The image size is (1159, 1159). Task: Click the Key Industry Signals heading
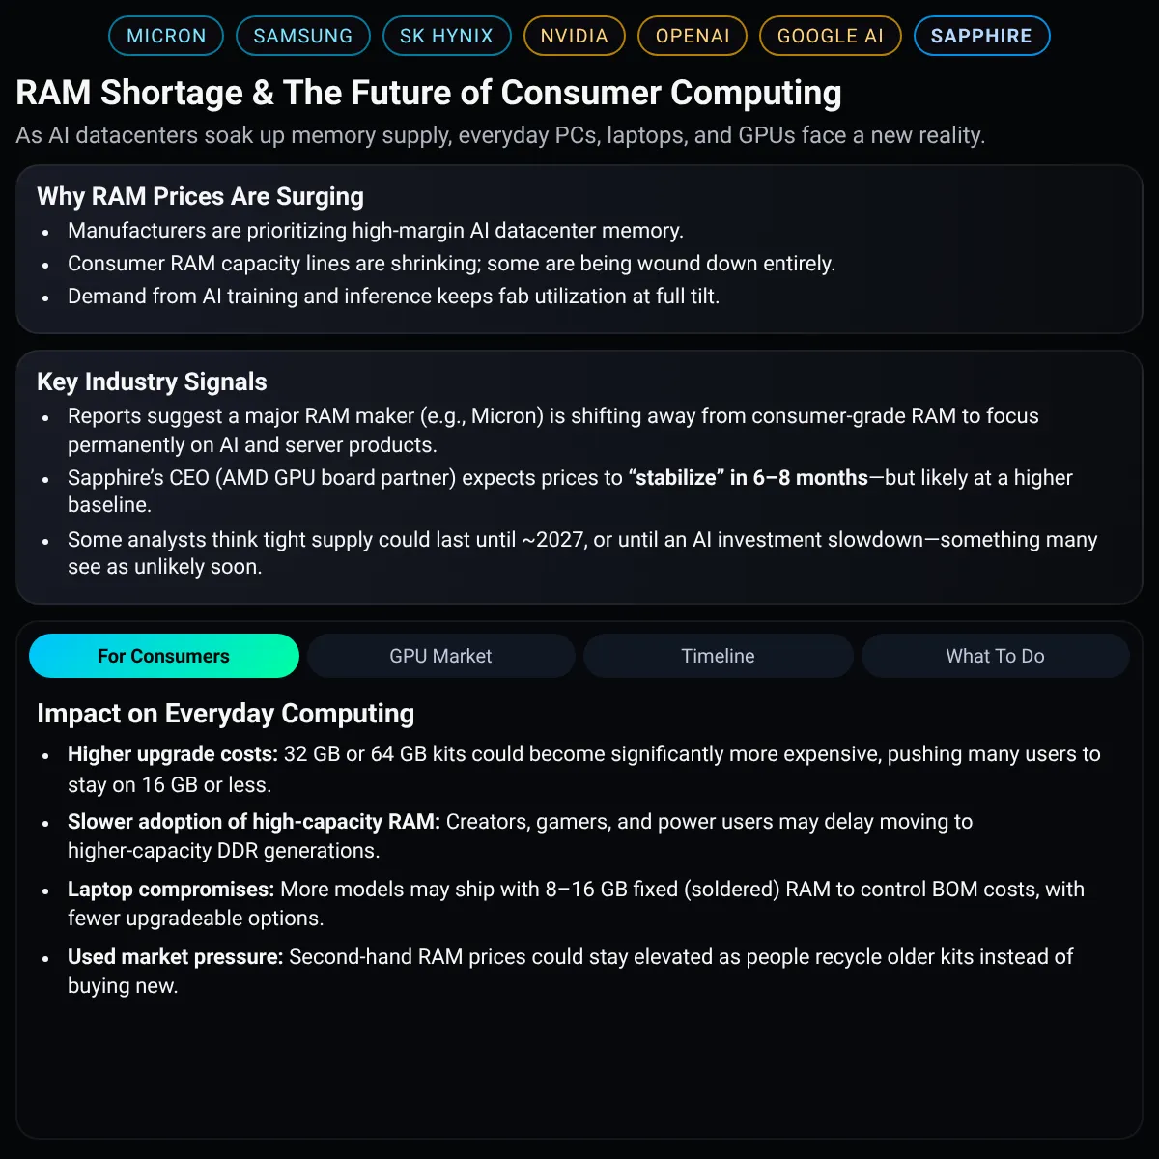152,382
